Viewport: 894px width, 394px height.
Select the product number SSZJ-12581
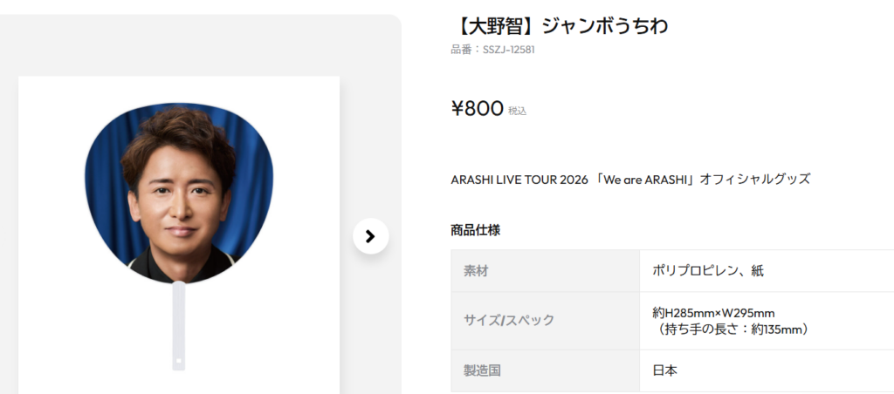(509, 50)
